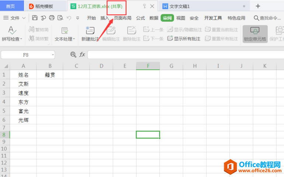
Task: Click the Print icon in quick toolbar
Action: click(52, 18)
